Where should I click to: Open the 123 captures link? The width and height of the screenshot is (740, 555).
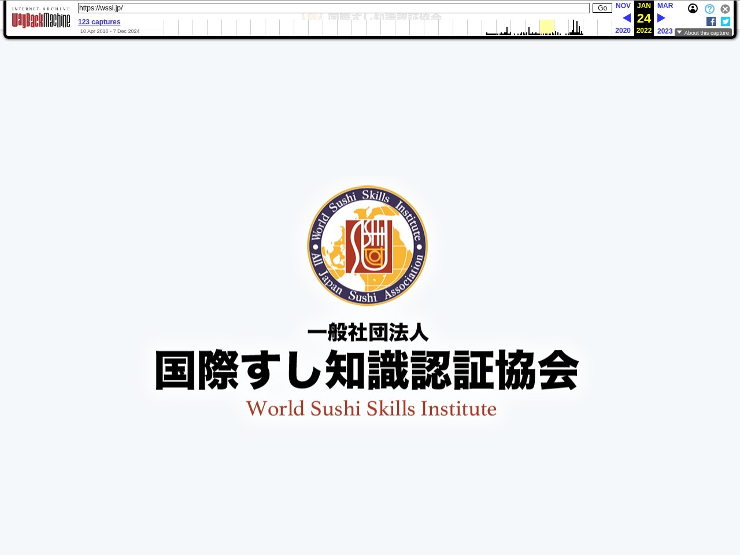coord(99,22)
